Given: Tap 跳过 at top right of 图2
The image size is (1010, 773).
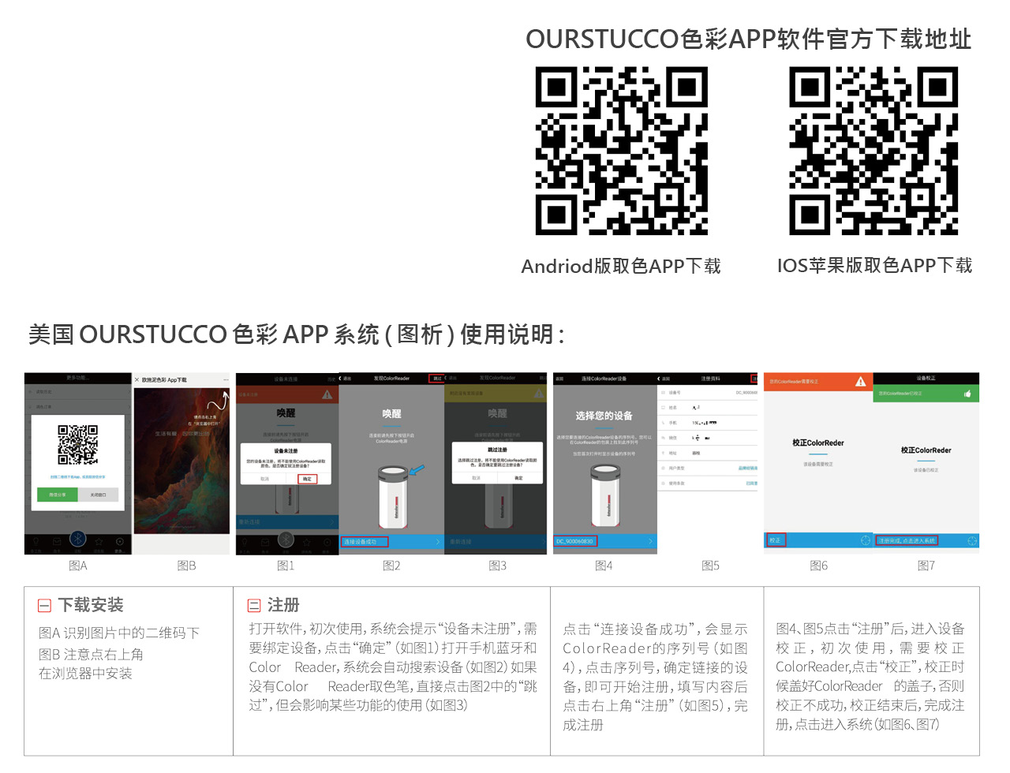Looking at the screenshot, I should [x=437, y=379].
